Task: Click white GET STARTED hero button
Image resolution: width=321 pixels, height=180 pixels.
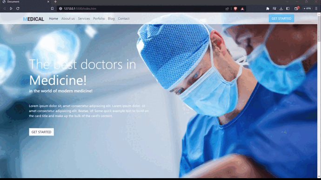Action: coord(41,132)
